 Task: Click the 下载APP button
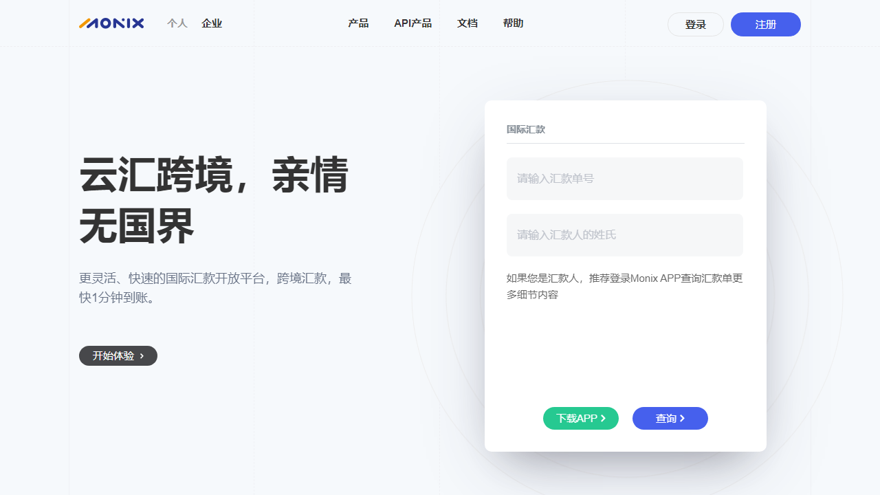[581, 418]
